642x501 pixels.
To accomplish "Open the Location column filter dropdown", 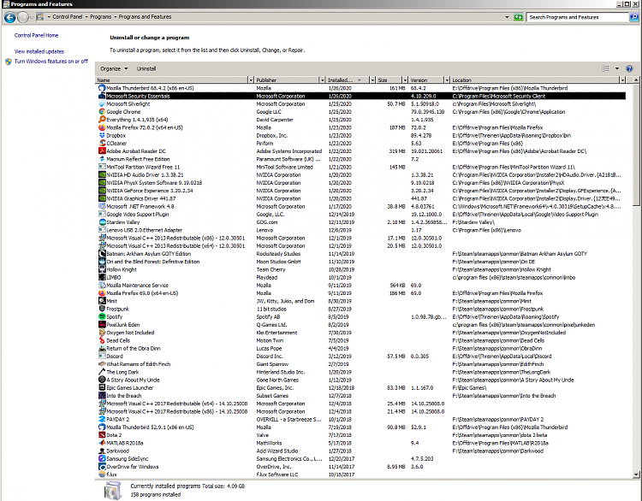I will click(622, 80).
